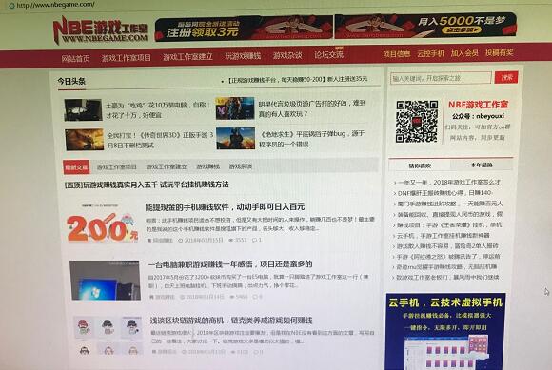Focus the keyword search input box

(441, 78)
